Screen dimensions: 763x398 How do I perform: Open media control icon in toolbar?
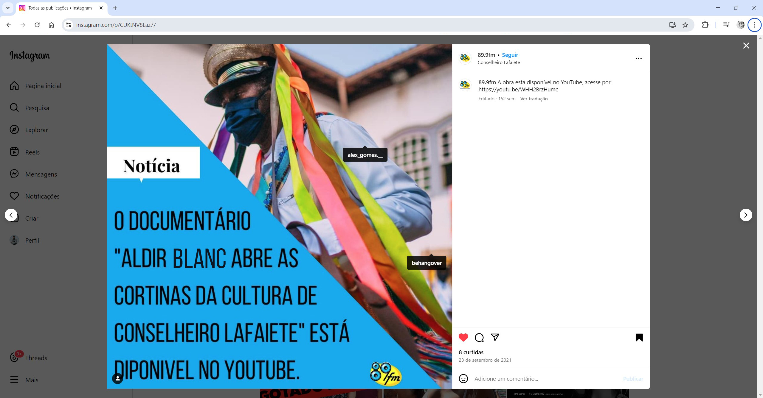click(x=726, y=25)
